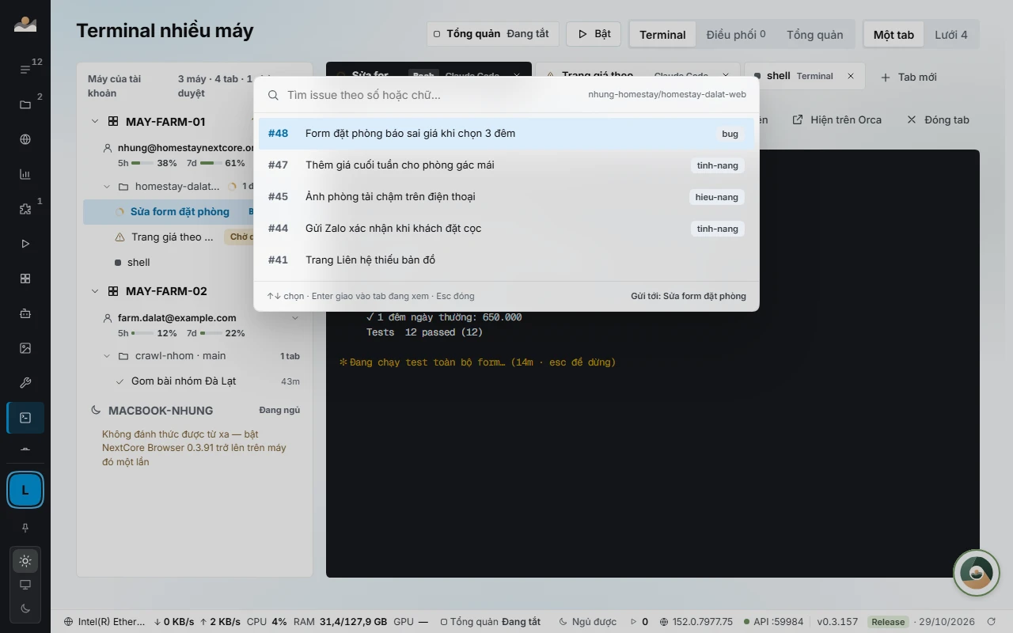Open the four-squares grid icon in sidebar
1013x633 pixels.
point(25,279)
